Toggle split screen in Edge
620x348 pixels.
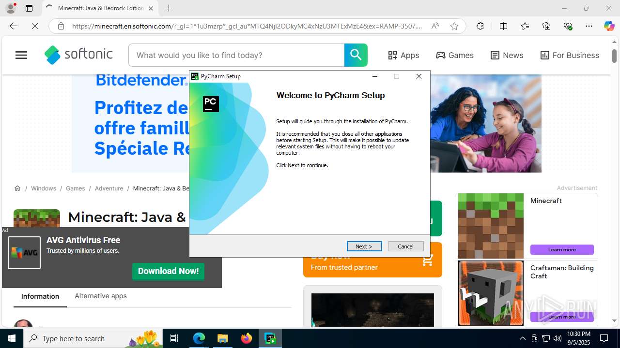click(503, 26)
